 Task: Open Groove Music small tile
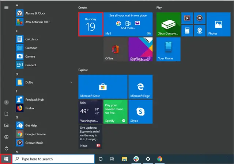point(200,18)
